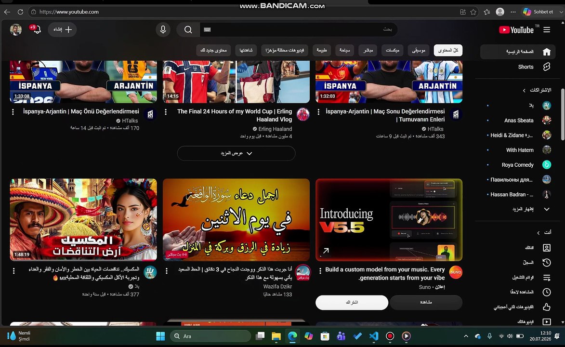Viewport: 565px width, 347px height.
Task: Click Suno ad subscribe (اشتراك) button
Action: coord(352,302)
